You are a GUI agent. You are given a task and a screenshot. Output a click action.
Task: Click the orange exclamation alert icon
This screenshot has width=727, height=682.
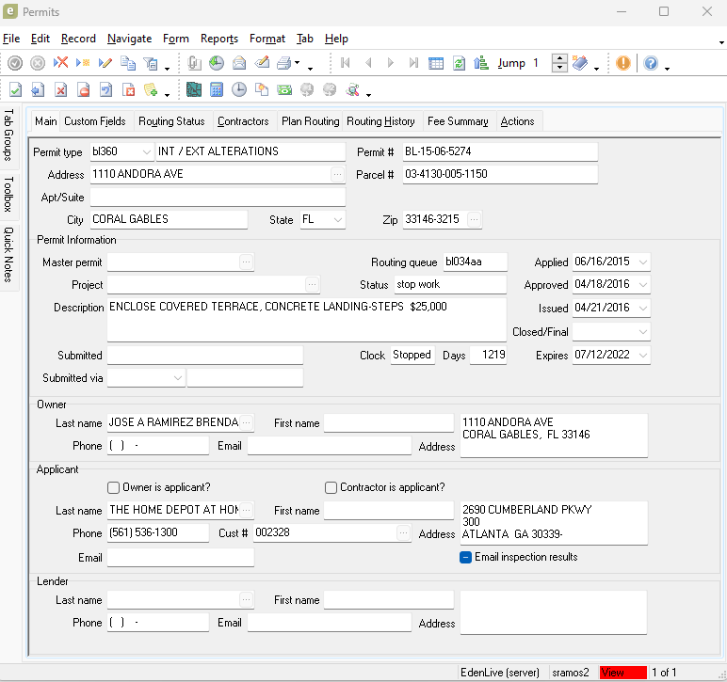tap(623, 63)
